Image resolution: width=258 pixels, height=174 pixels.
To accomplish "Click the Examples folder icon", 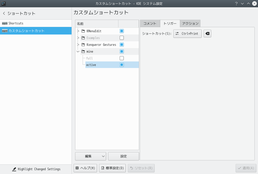I will 83,38.
